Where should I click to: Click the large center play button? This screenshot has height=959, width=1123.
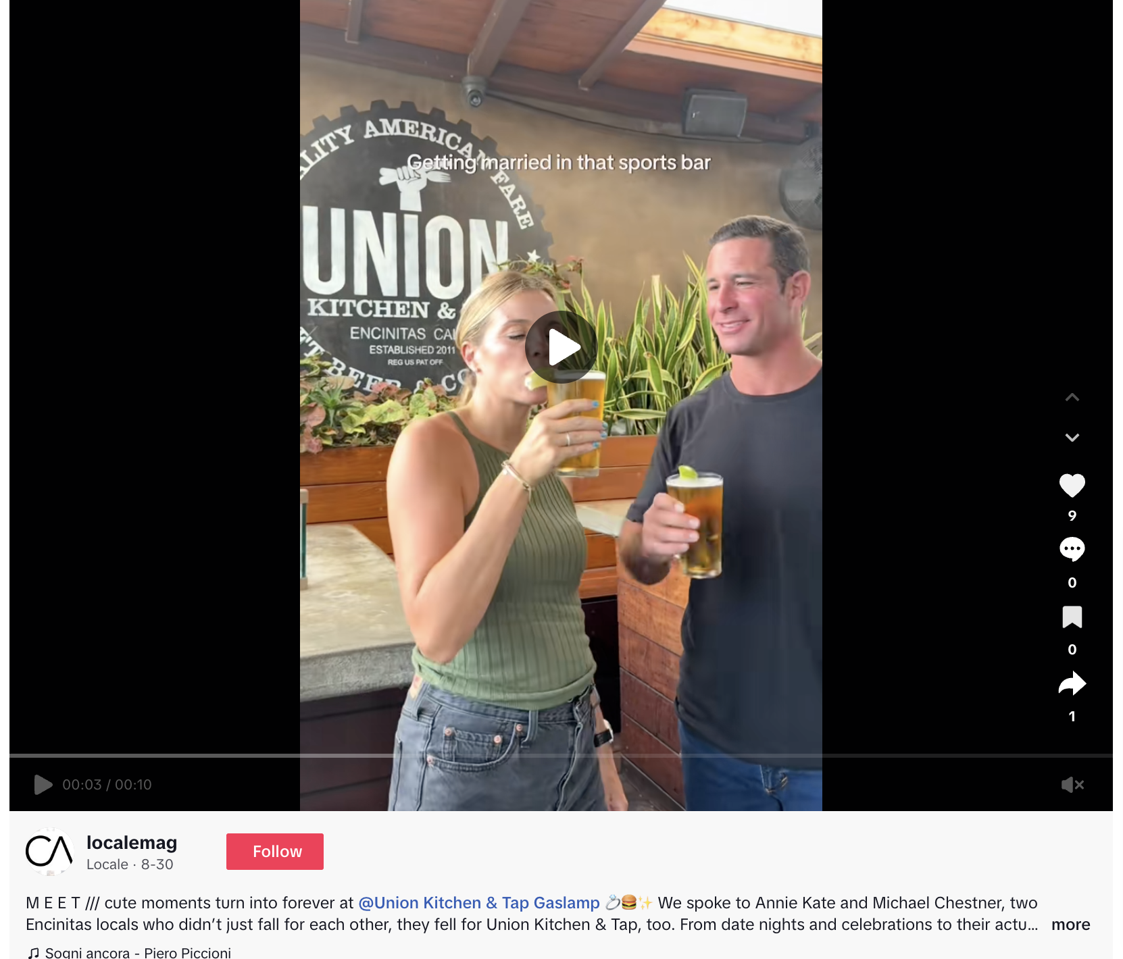561,347
